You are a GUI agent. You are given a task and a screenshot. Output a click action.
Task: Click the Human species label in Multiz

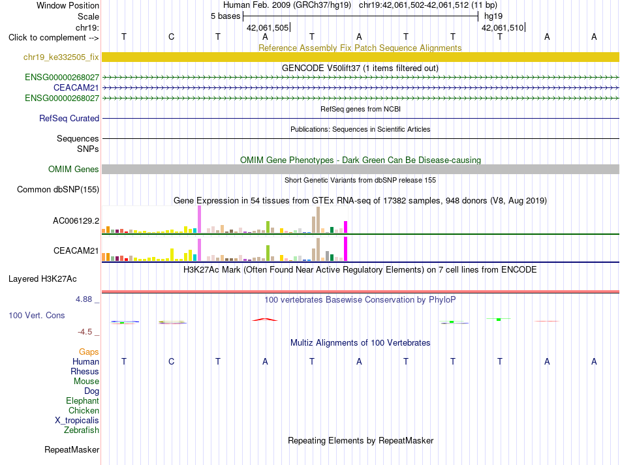pyautogui.click(x=85, y=361)
